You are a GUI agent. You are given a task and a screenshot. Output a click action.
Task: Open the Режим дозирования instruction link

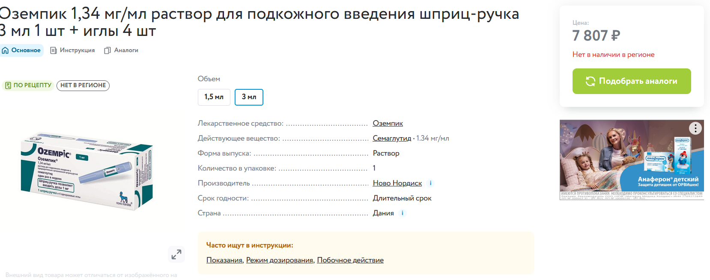pyautogui.click(x=280, y=260)
